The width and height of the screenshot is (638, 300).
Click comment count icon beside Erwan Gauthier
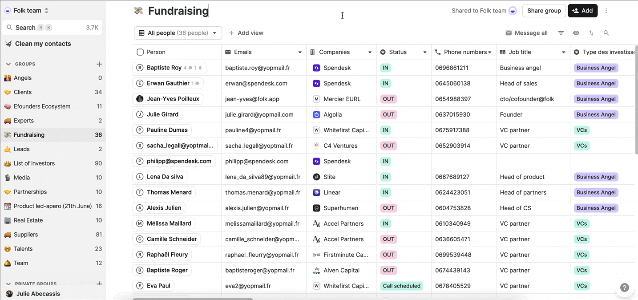[x=197, y=83]
